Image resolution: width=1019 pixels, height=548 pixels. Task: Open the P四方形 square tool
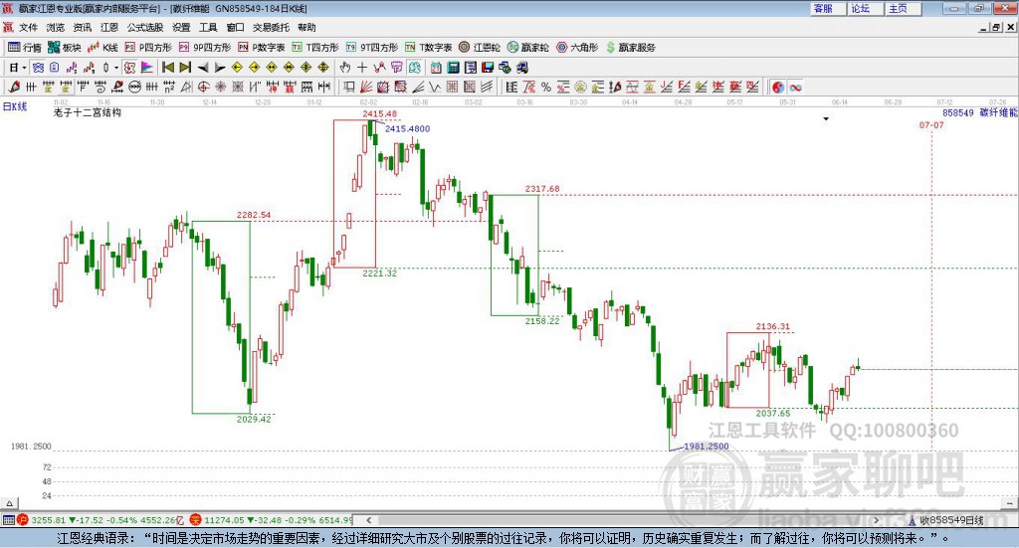pos(148,48)
